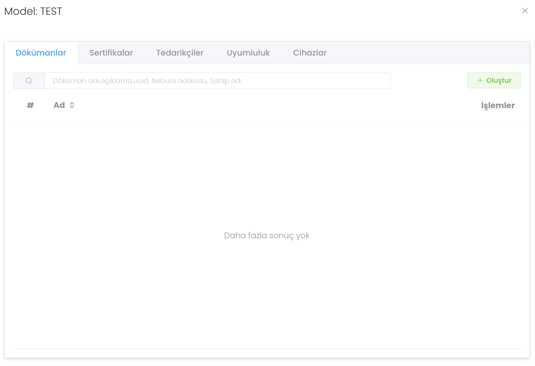This screenshot has width=535, height=366.
Task: Sort Ad column ascending with up caret
Action: 72,103
